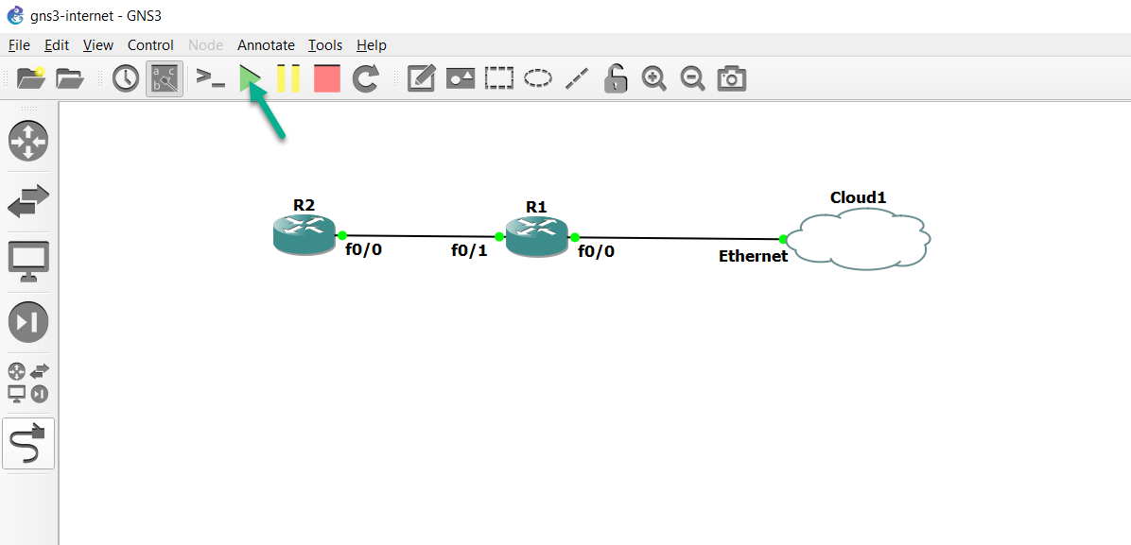
Task: Browse switches in the device sidebar
Action: pyautogui.click(x=28, y=201)
